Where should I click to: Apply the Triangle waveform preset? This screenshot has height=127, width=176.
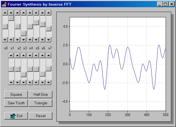[x=41, y=103]
